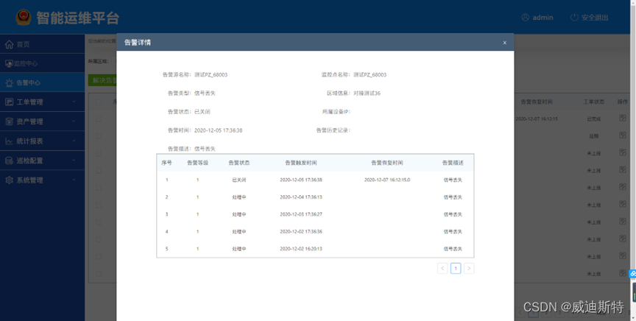This screenshot has width=636, height=321.
Task: Click the 告警时间 value 2020-12-05 17:36:38
Action: pos(218,130)
